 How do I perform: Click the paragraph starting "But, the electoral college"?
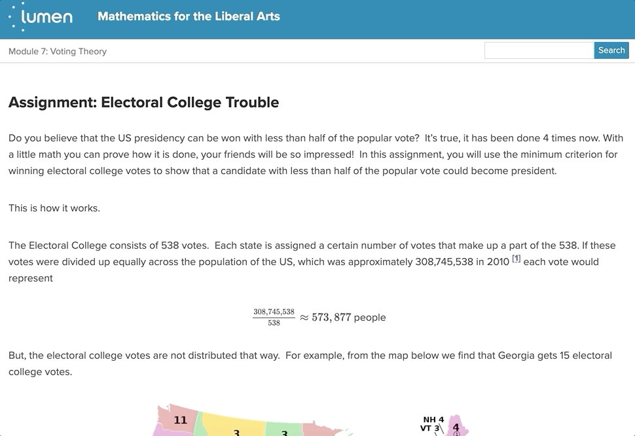(x=310, y=363)
